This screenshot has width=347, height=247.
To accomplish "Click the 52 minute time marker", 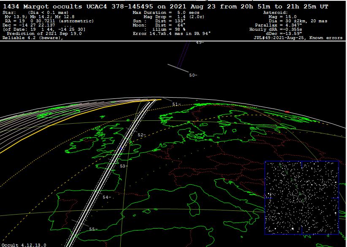I will pos(141,135).
